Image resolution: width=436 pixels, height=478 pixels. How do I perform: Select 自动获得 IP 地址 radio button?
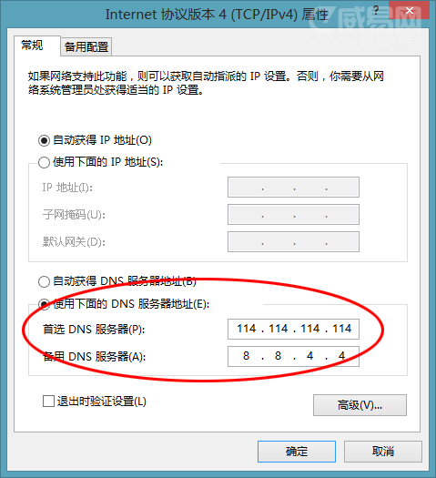(x=44, y=140)
